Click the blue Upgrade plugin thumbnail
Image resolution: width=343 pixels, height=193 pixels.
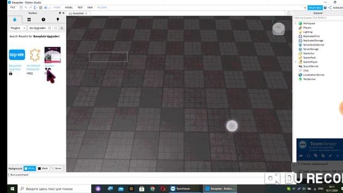click(17, 55)
